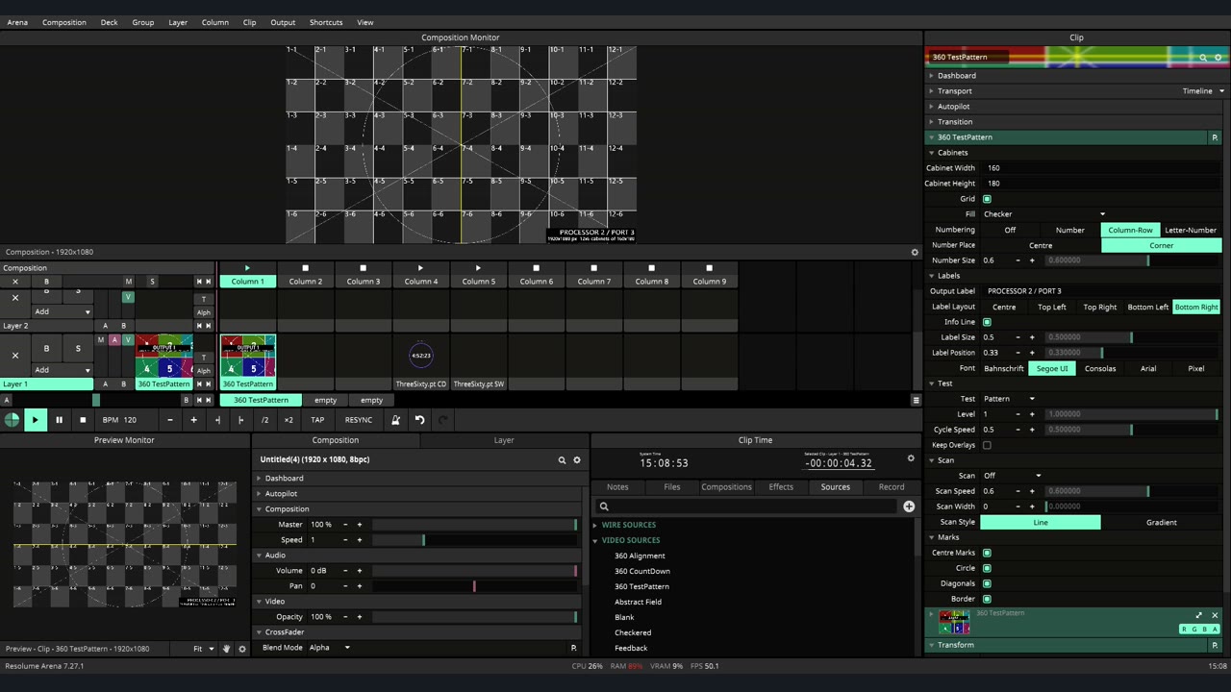Trigger the Column 4 play arrow
The image size is (1231, 692).
coord(420,268)
